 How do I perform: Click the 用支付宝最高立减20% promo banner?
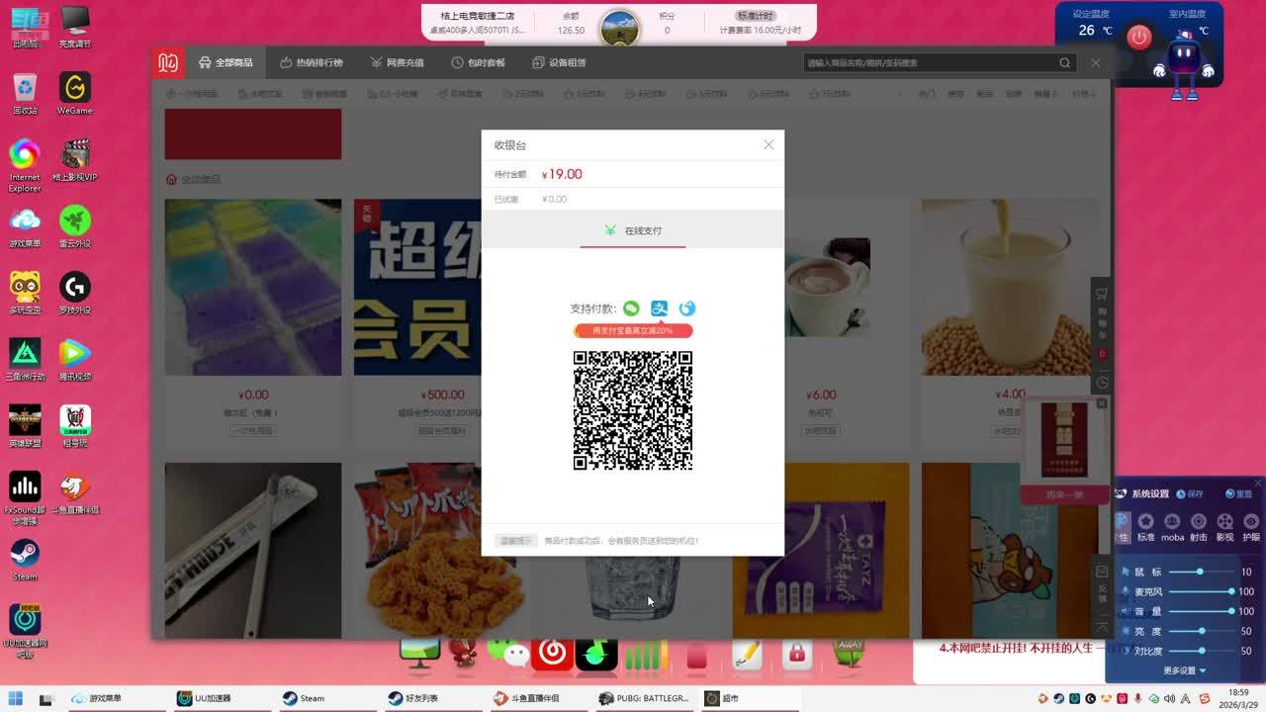pos(633,330)
